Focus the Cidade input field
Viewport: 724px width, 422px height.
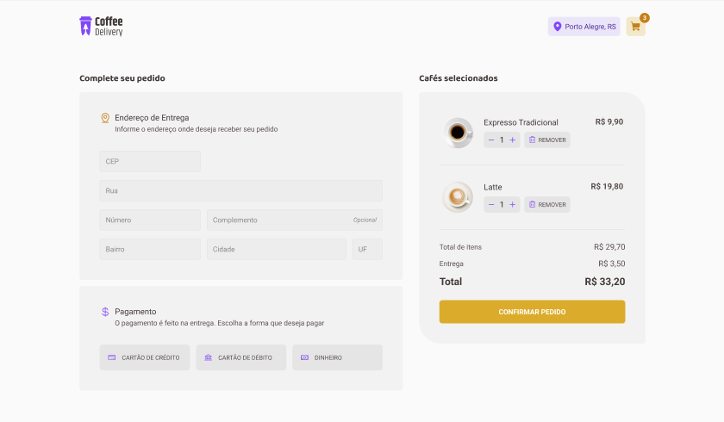click(x=277, y=249)
